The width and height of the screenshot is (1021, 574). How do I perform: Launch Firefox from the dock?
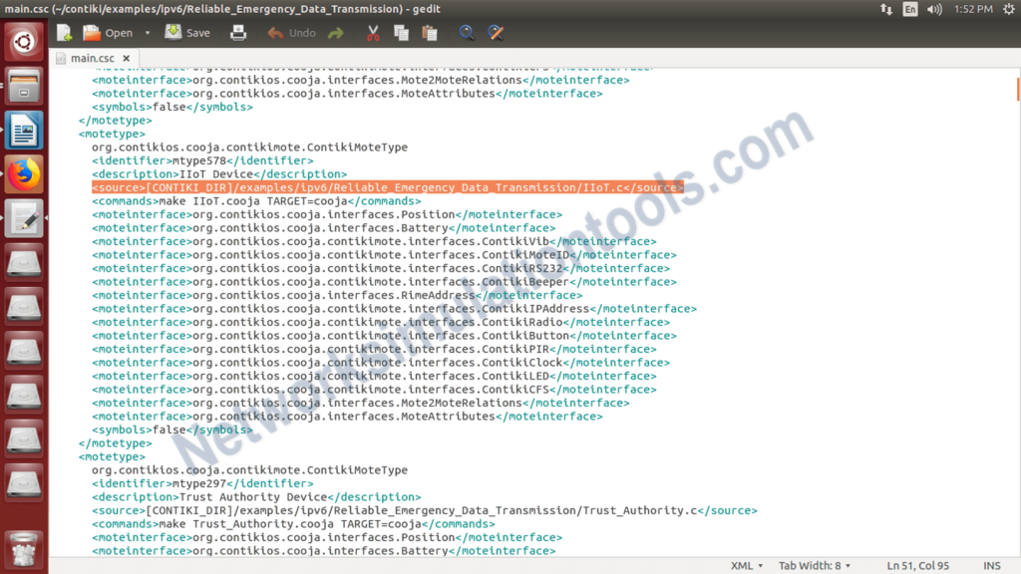pos(22,171)
